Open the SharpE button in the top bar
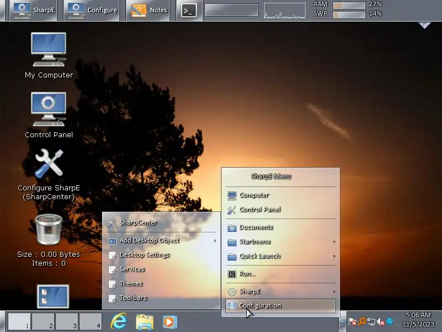Image resolution: width=442 pixels, height=332 pixels. 34,10
